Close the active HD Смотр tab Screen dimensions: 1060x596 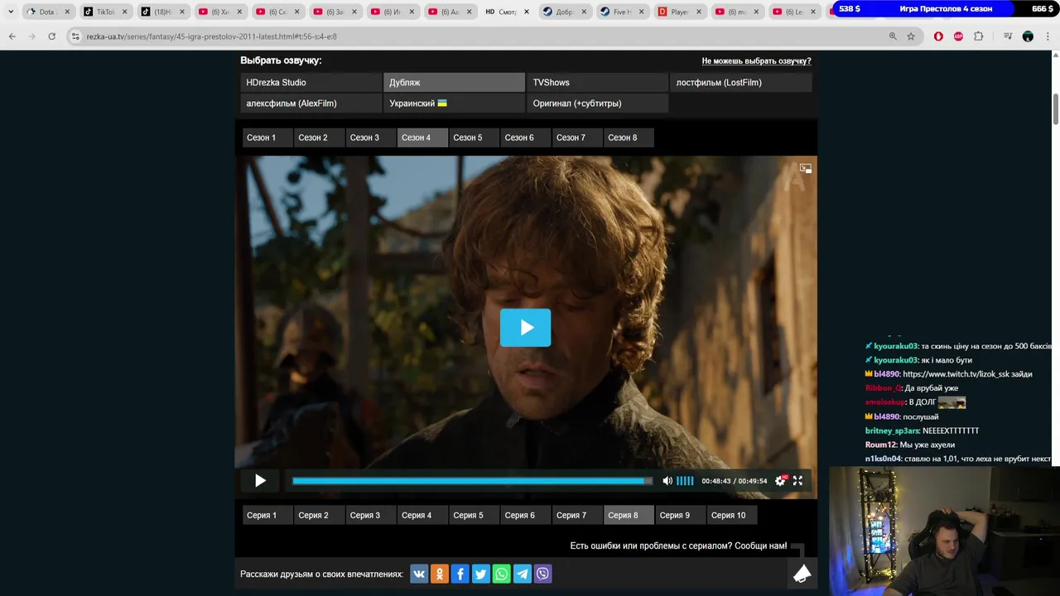tap(527, 12)
